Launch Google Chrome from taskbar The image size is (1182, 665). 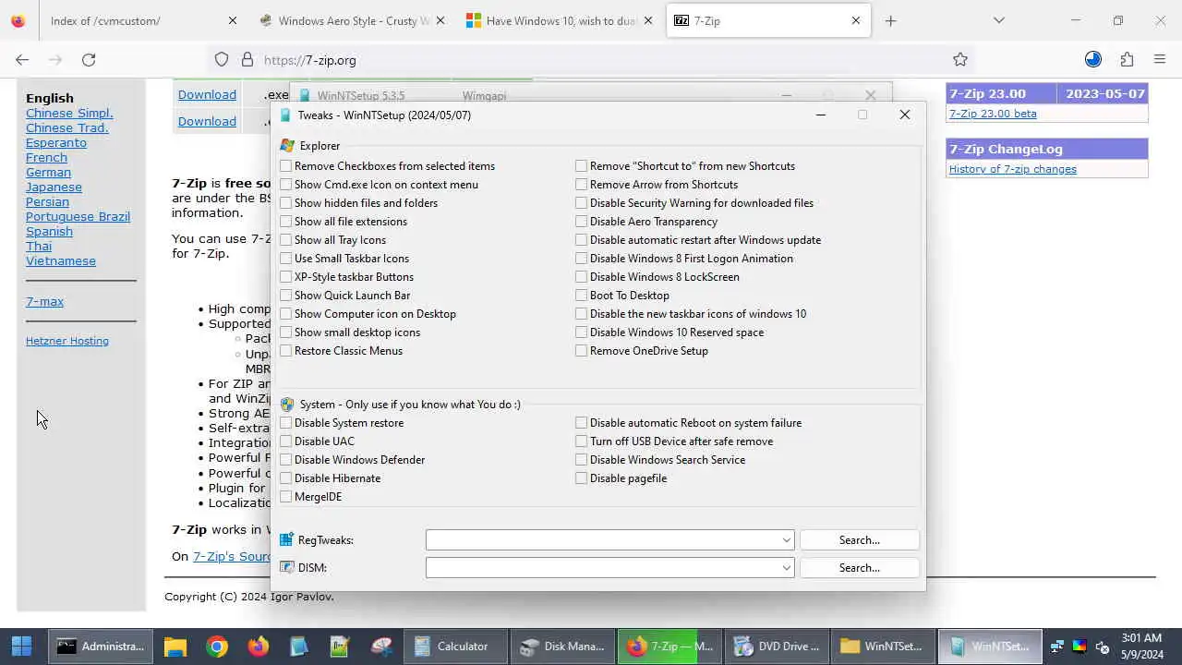[x=217, y=647]
